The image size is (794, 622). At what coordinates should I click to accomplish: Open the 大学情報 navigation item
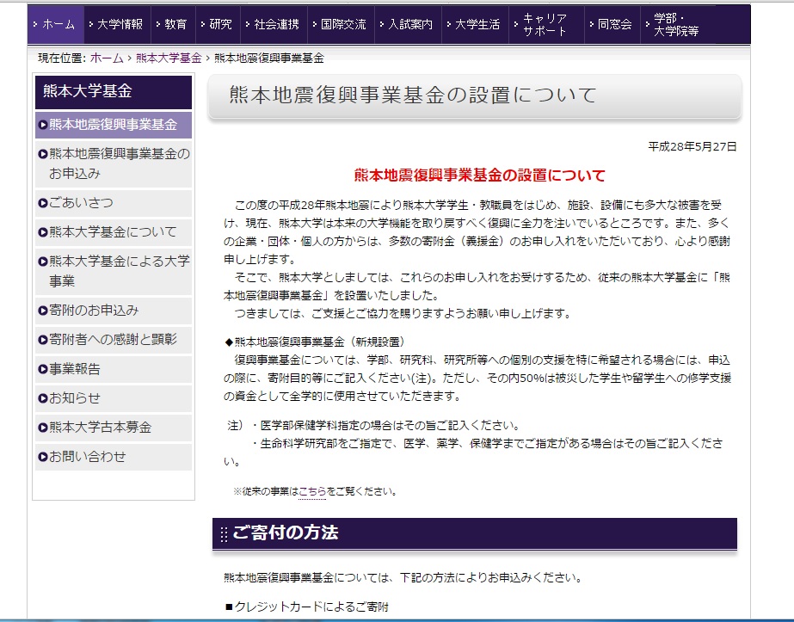(118, 24)
